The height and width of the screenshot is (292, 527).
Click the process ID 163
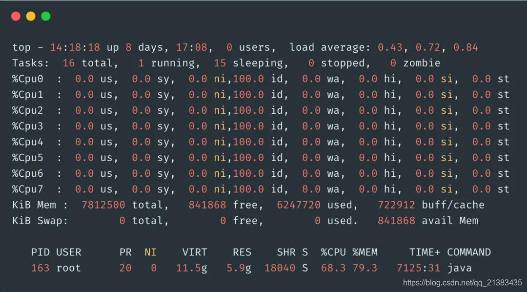click(x=41, y=268)
